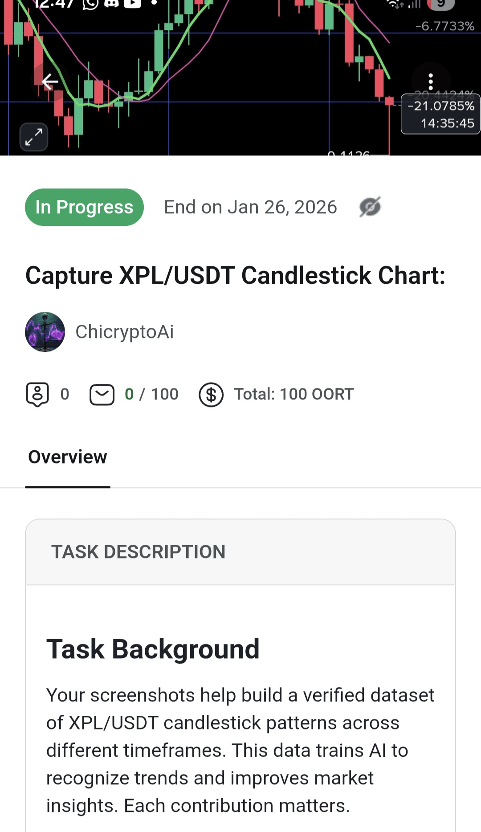Image resolution: width=481 pixels, height=832 pixels.
Task: Toggle the crossed-eye visibility icon
Action: 370,207
